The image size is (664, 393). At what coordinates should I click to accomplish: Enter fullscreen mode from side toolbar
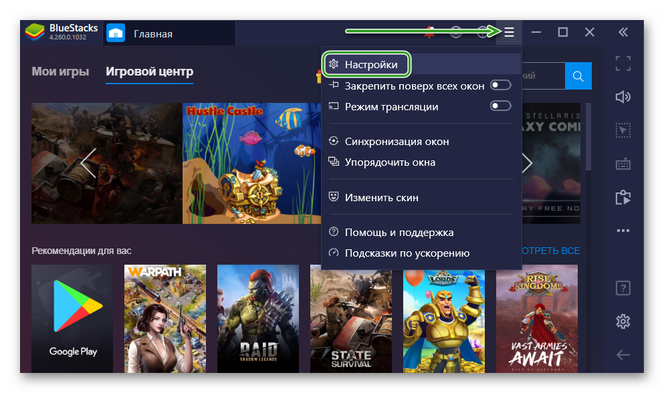click(623, 63)
